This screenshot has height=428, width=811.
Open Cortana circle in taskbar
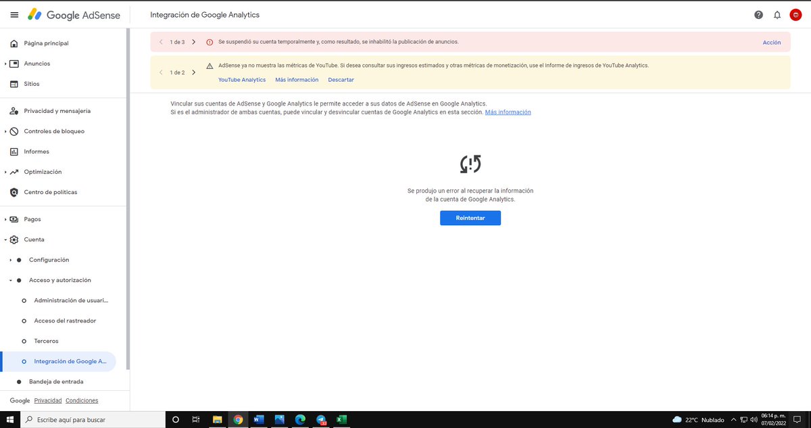176,419
